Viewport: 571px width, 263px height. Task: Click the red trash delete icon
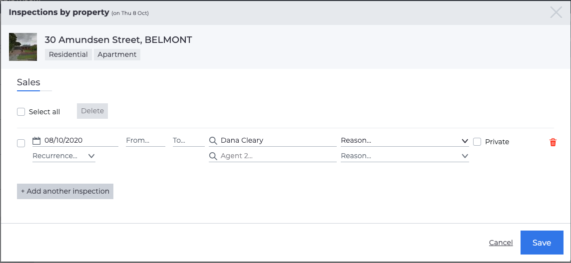(553, 142)
